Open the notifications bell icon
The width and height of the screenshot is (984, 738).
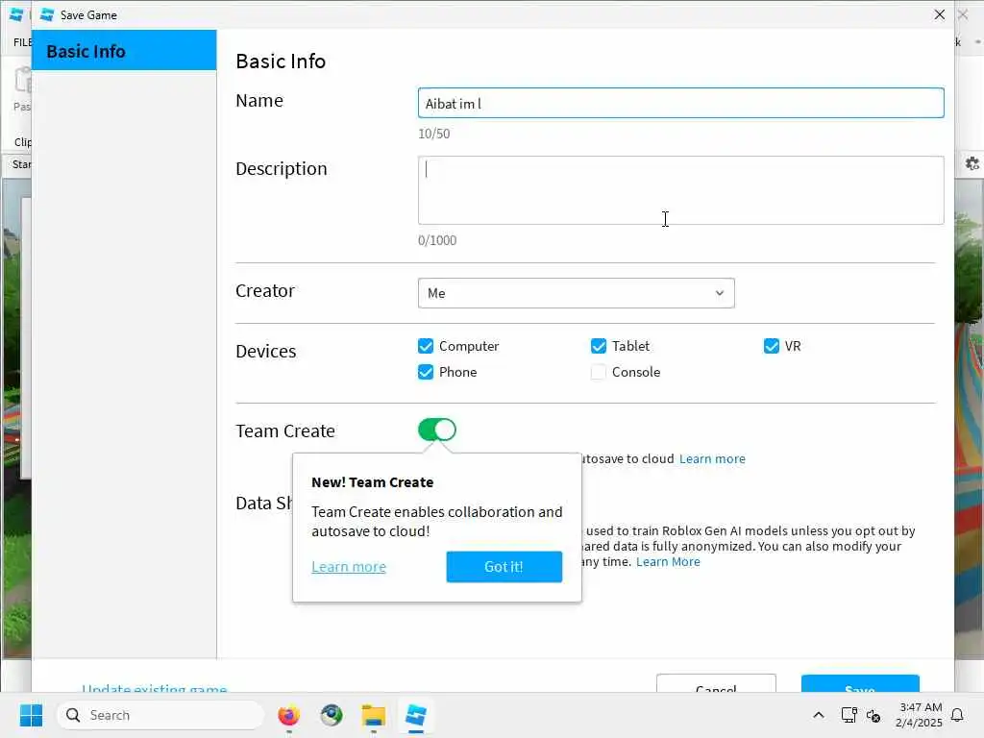[x=957, y=715]
